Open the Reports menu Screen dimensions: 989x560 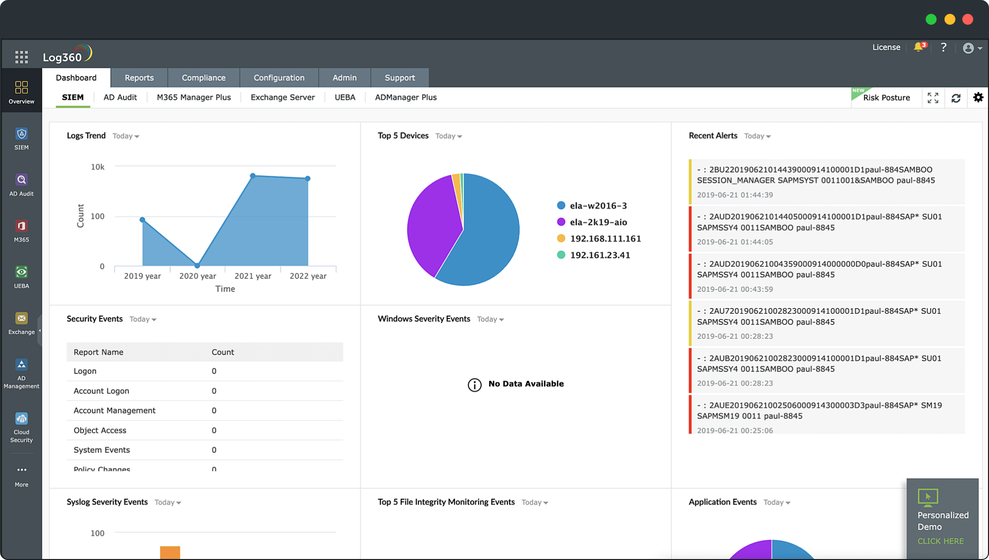(139, 78)
